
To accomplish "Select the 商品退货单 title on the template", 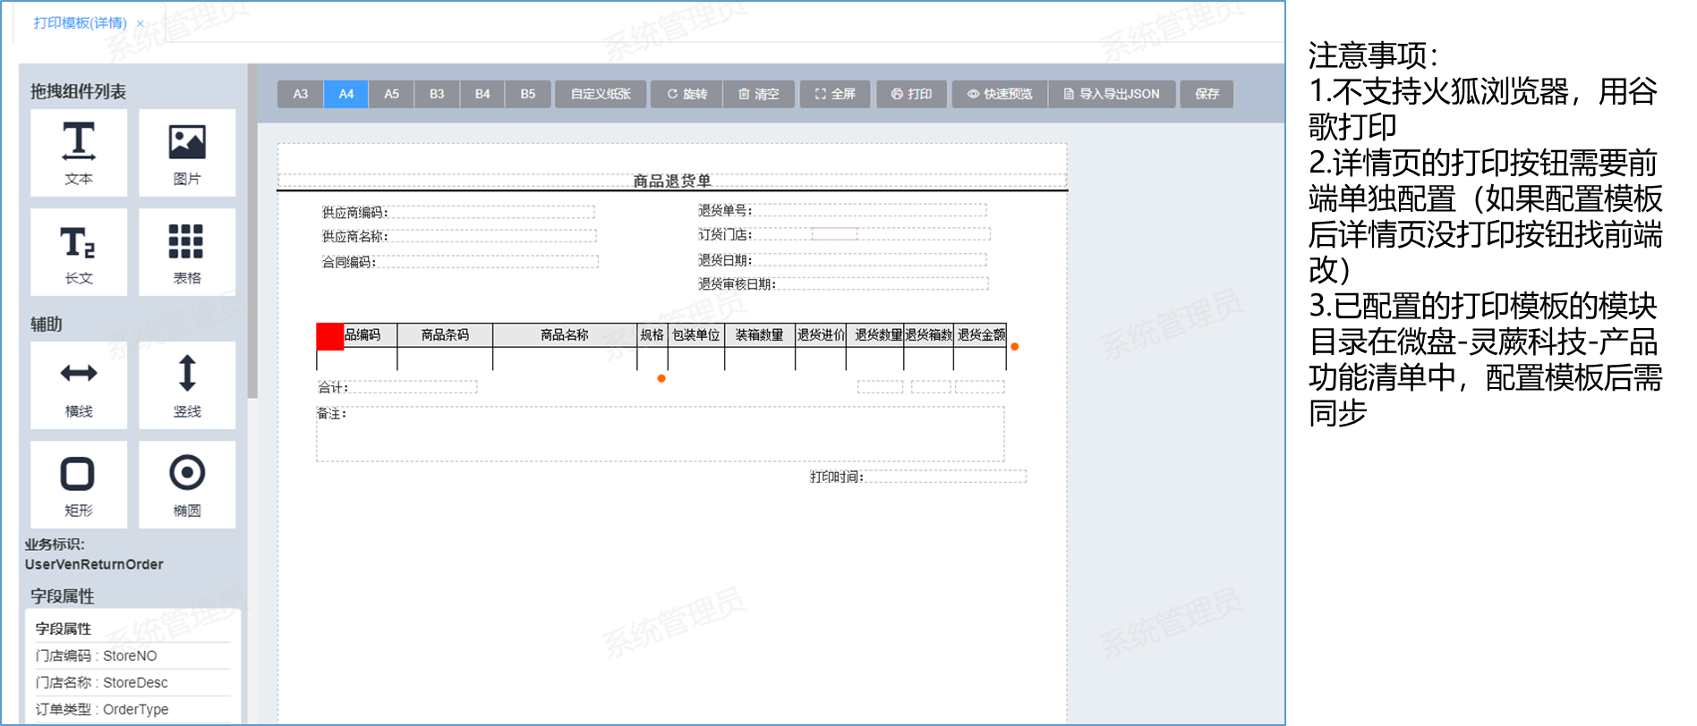I will (x=672, y=181).
